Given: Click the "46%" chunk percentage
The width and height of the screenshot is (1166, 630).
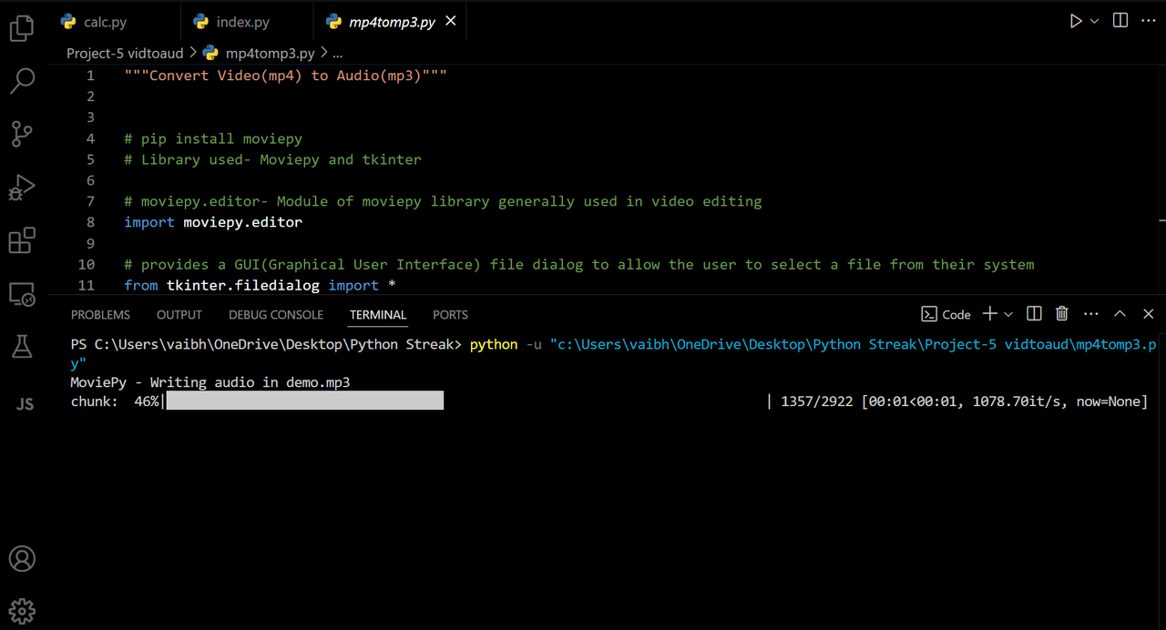Looking at the screenshot, I should (x=148, y=401).
